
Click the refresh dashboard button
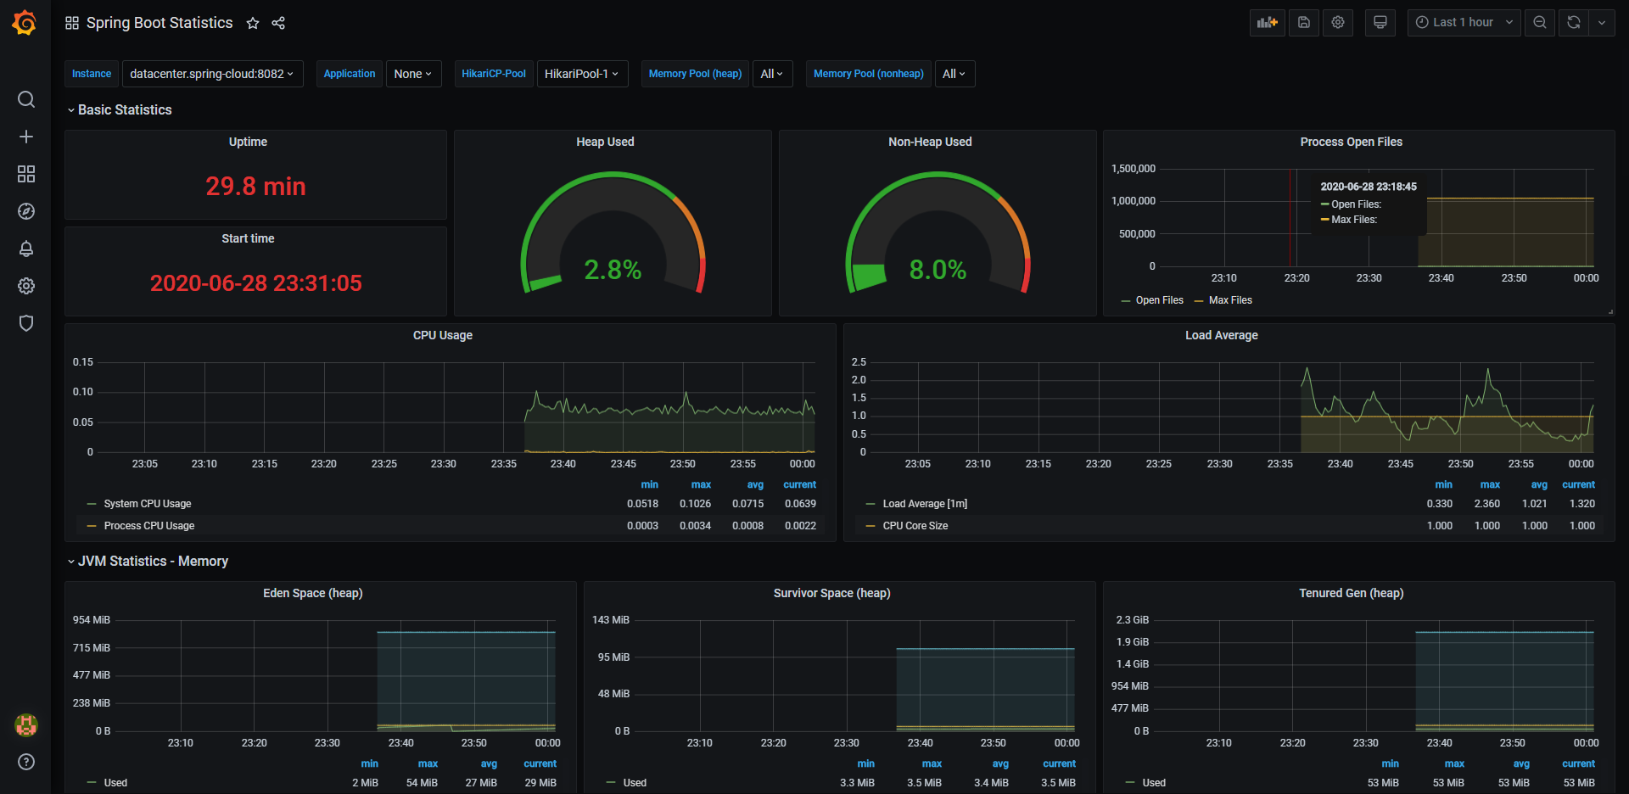[1573, 23]
